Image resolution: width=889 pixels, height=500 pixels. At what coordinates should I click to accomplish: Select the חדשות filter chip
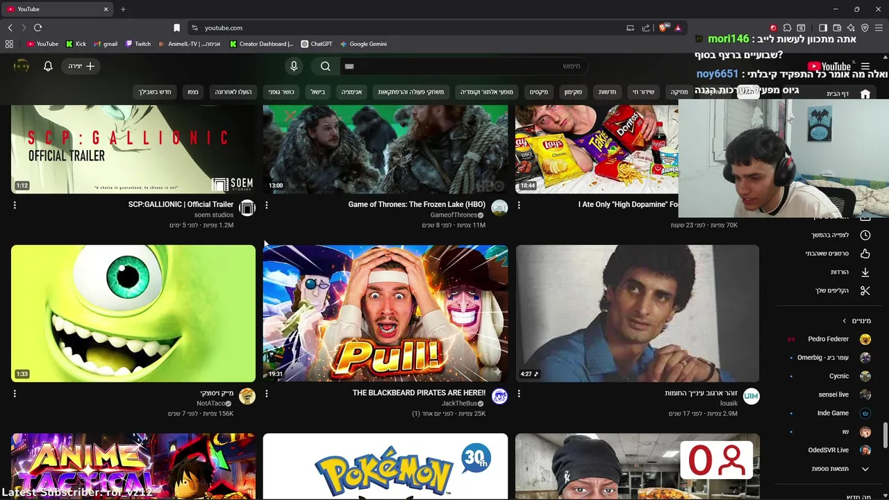608,92
